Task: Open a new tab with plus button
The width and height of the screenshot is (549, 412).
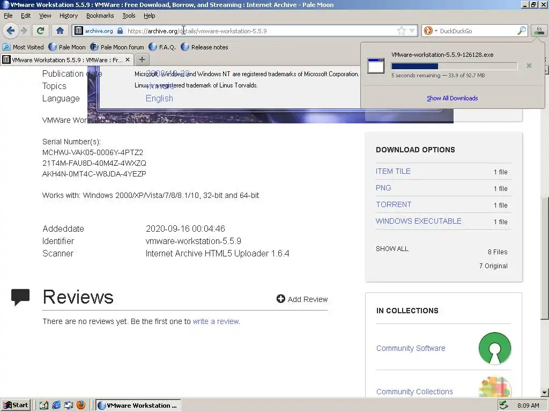Action: tap(142, 60)
